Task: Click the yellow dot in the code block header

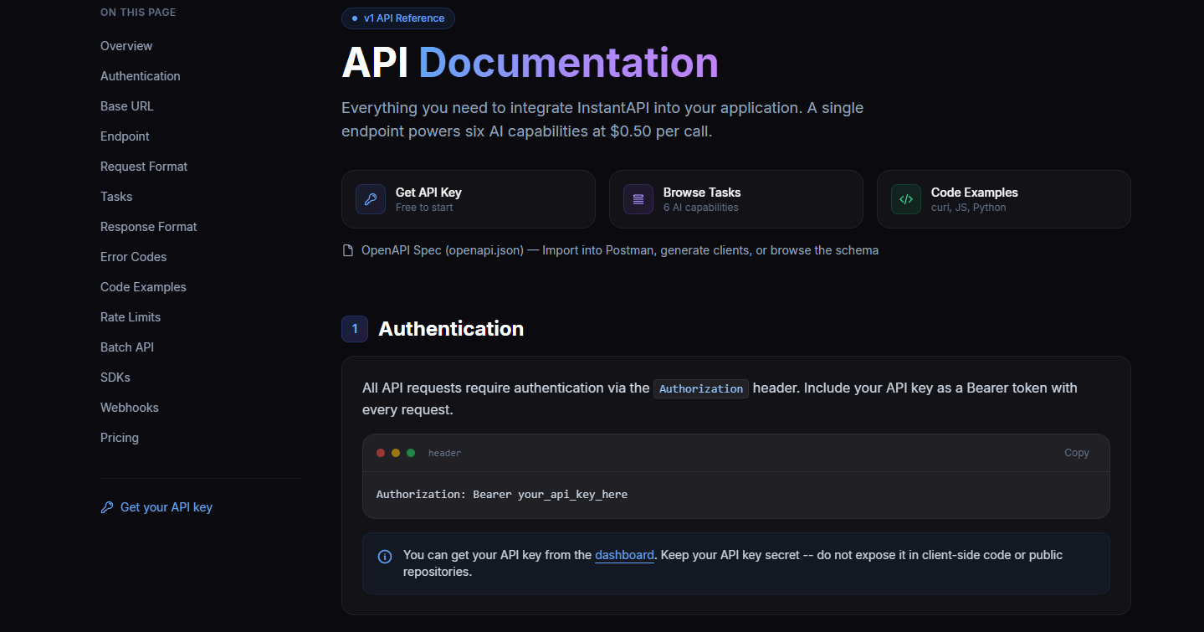Action: pos(396,453)
